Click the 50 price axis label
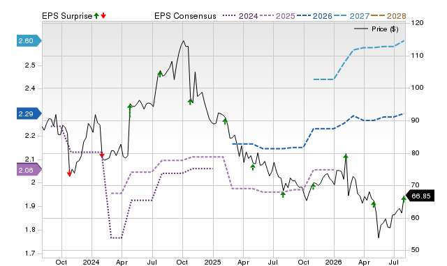The height and width of the screenshot is (266, 447). (415, 250)
